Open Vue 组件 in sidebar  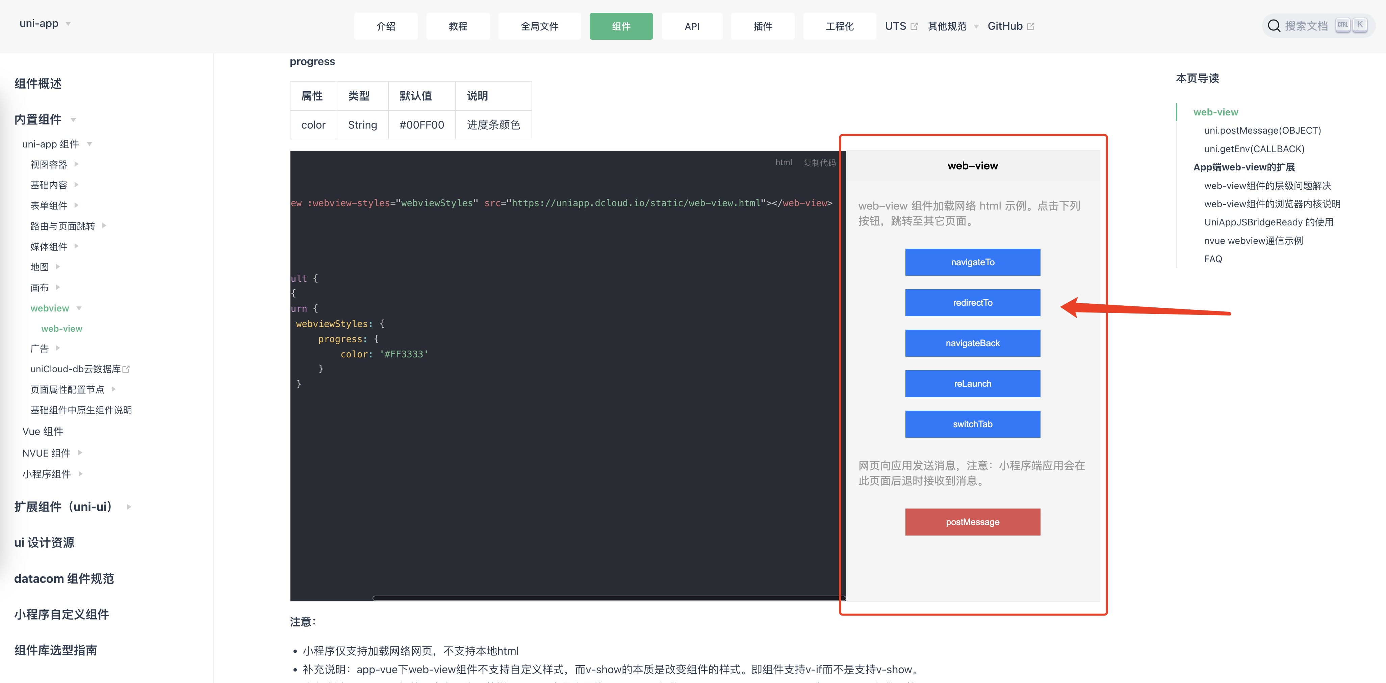click(x=43, y=431)
